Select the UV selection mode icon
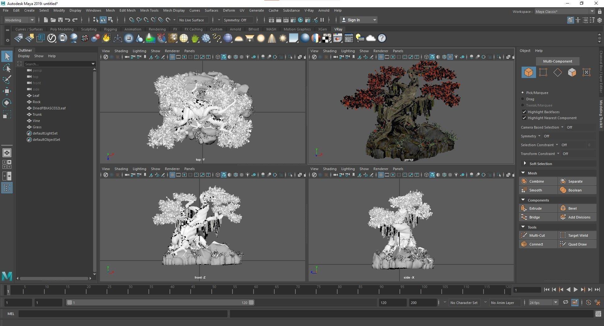Viewport: 604px width, 326px height. [x=586, y=72]
